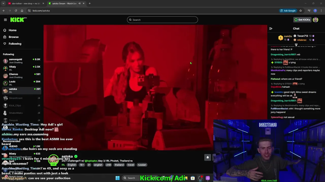Close the aatoka Stream tab
The width and height of the screenshot is (325, 182).
(x=84, y=4)
